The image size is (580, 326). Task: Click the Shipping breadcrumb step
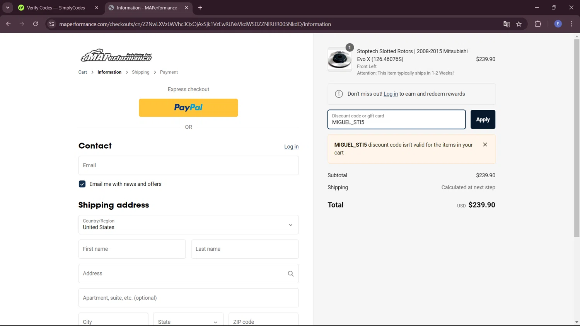click(x=140, y=72)
